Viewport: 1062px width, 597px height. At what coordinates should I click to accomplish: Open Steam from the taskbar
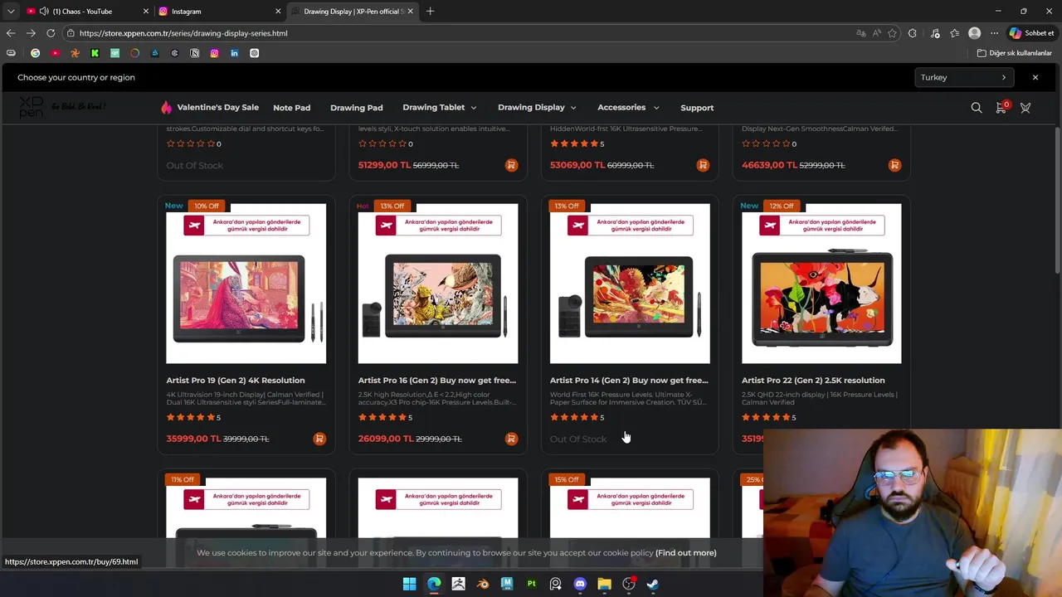click(x=653, y=584)
